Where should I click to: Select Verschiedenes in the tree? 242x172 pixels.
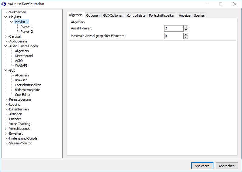click(19, 129)
